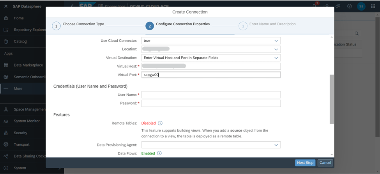
Task: Open the Catalog sidebar icon
Action: pos(6,41)
